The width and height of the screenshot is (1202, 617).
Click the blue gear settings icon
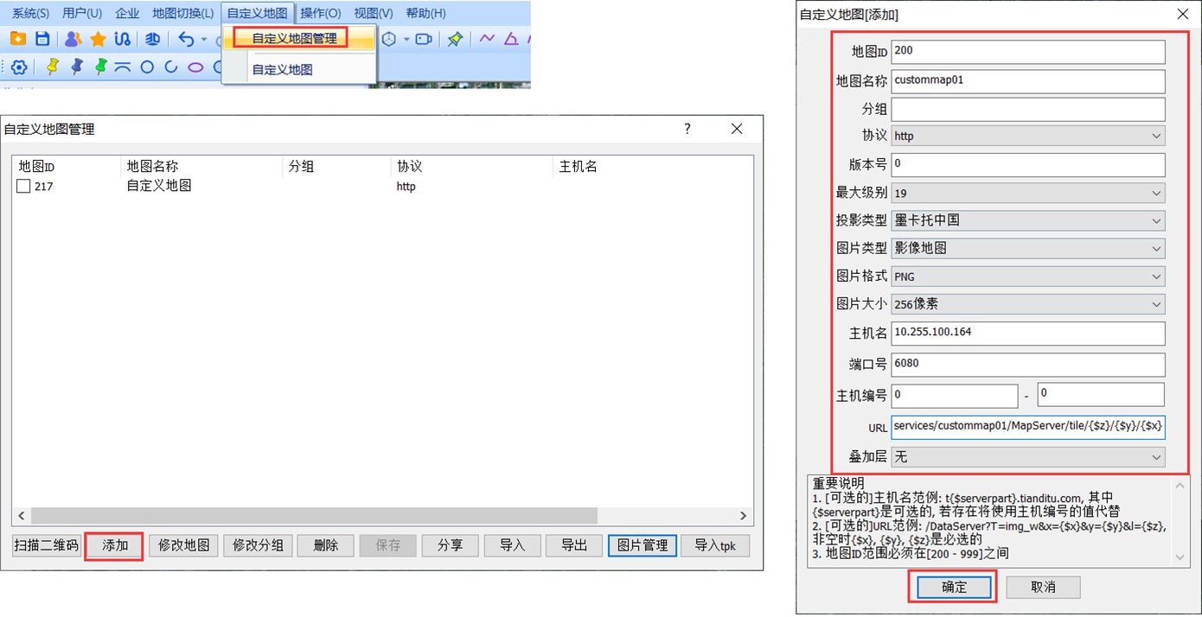click(19, 67)
